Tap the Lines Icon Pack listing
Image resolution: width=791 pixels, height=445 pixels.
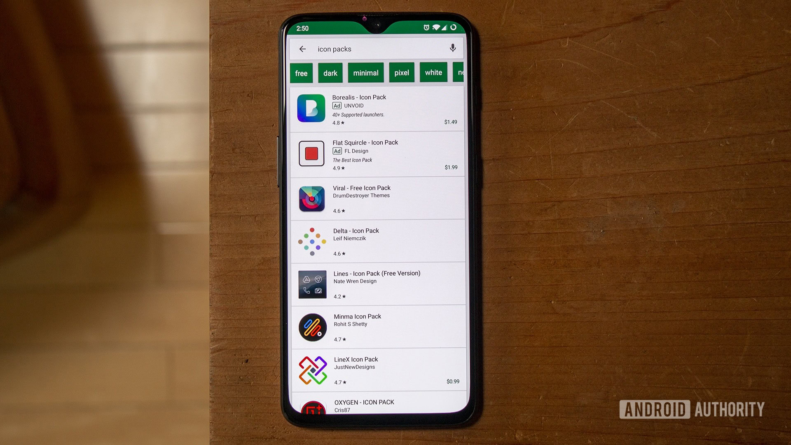point(376,283)
